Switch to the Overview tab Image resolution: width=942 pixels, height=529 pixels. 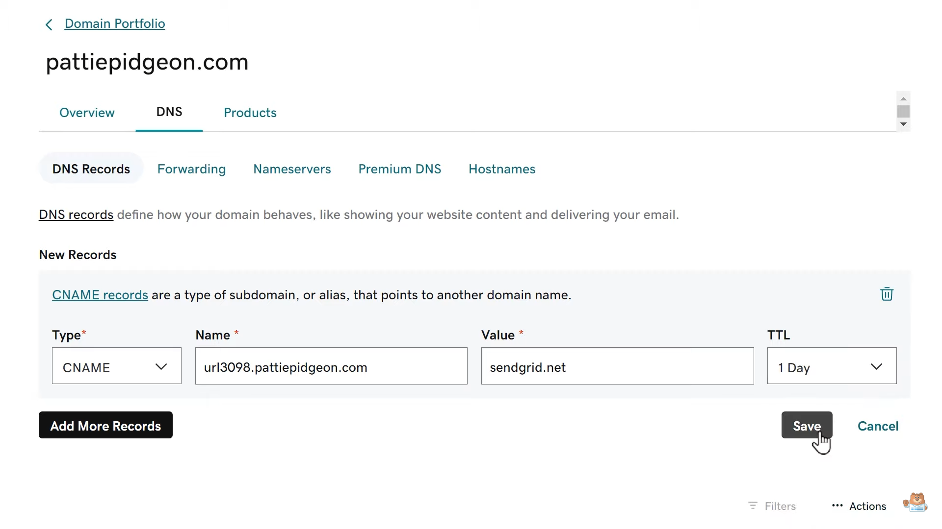click(87, 113)
